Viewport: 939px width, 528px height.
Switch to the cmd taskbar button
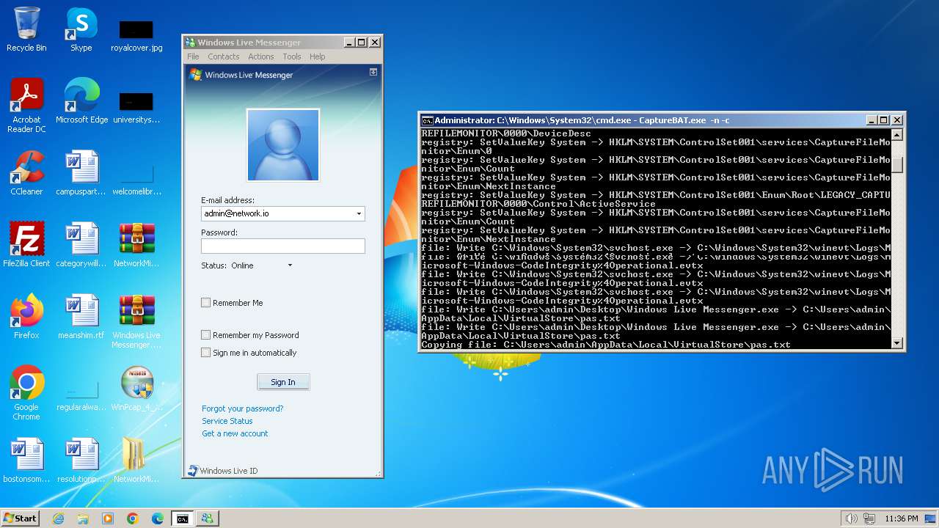[x=182, y=518]
